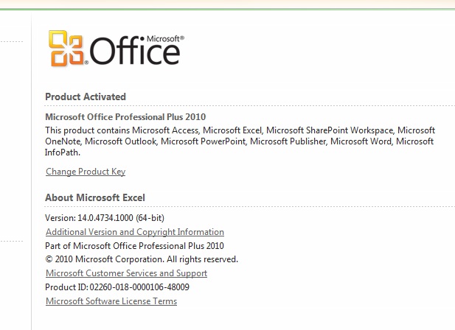455x330 pixels.
Task: Select the Product Activated heading
Action: [x=86, y=96]
